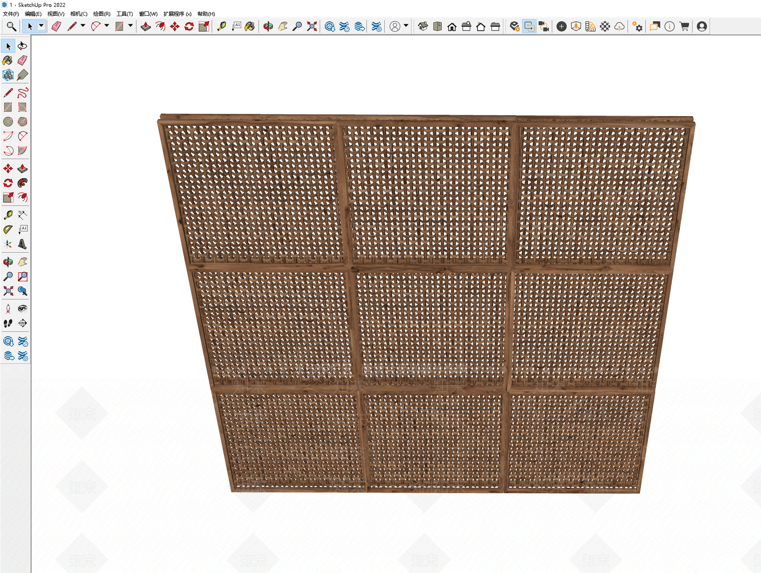Choose the Protractor tool

coord(8,230)
